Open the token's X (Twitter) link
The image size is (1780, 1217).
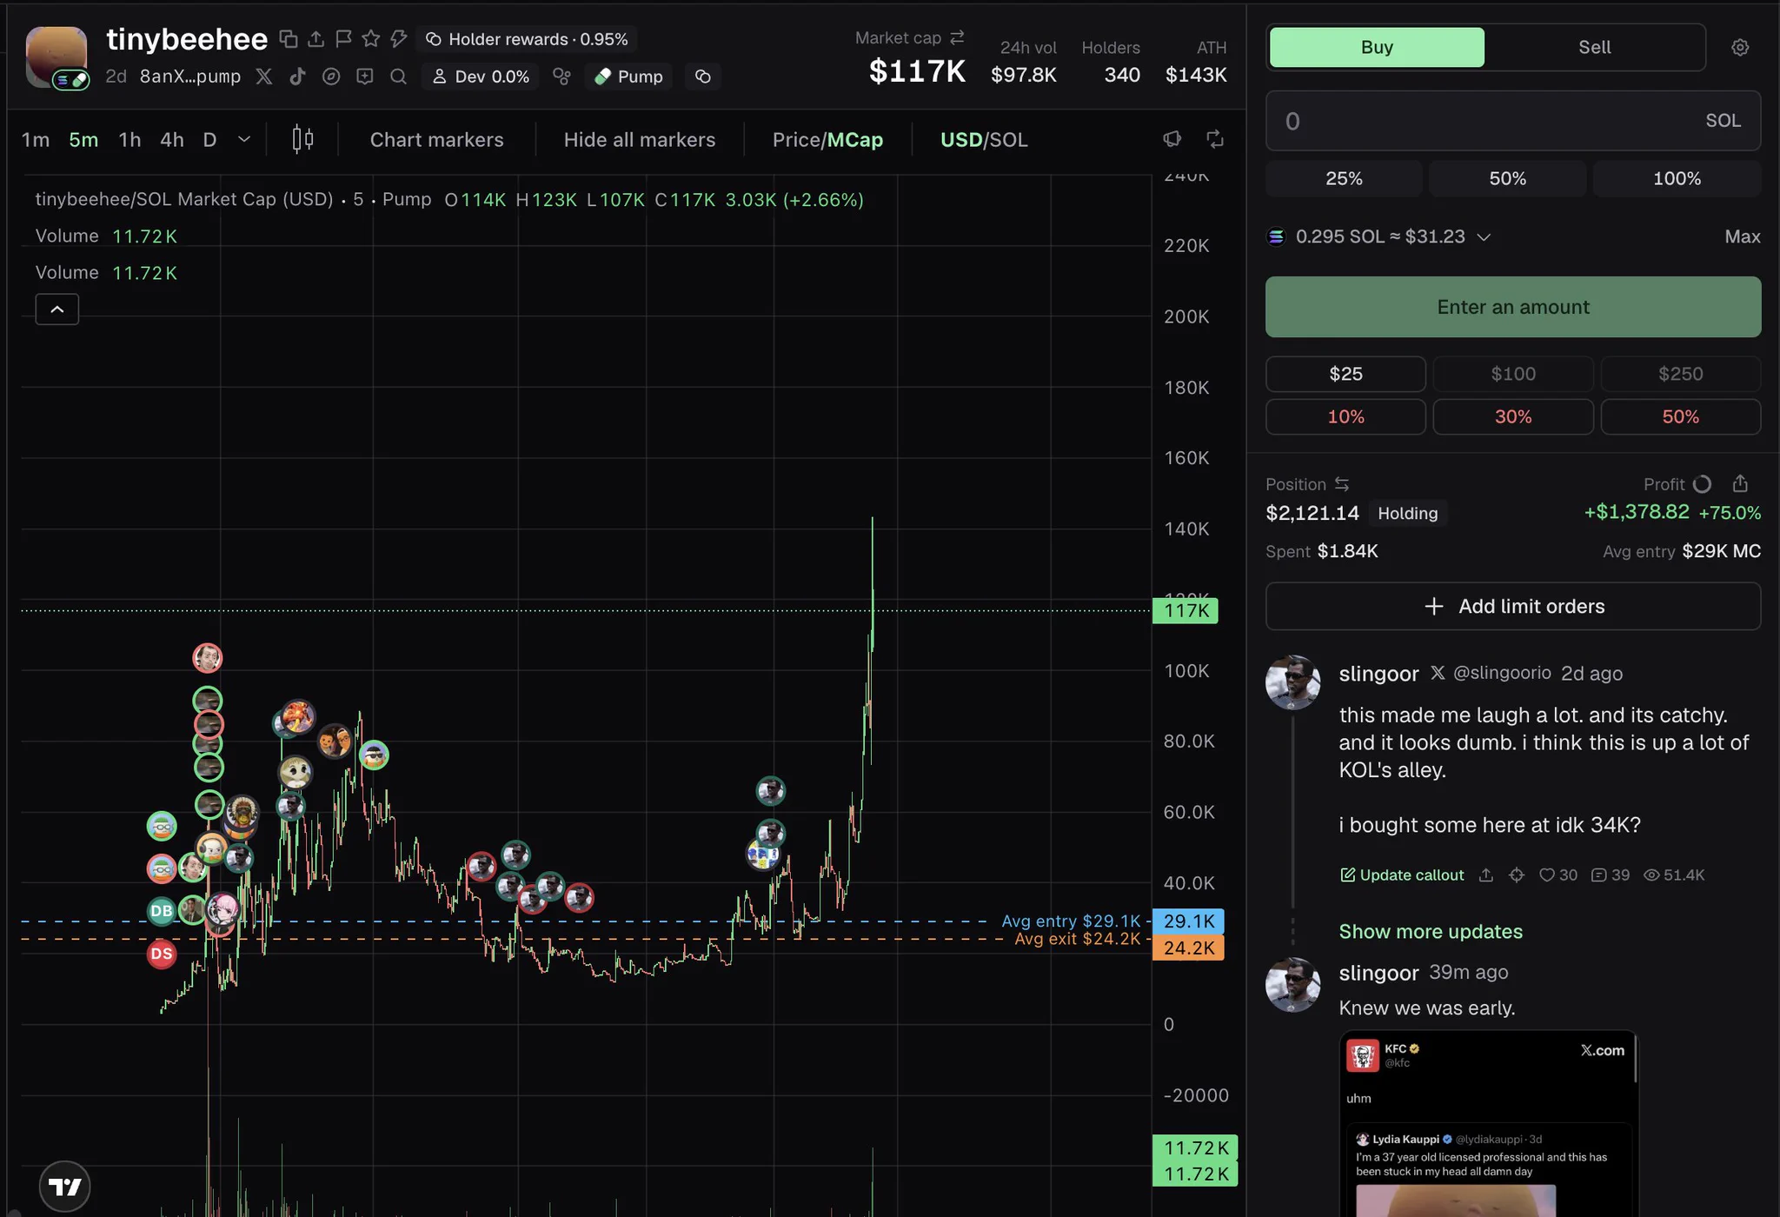point(264,76)
